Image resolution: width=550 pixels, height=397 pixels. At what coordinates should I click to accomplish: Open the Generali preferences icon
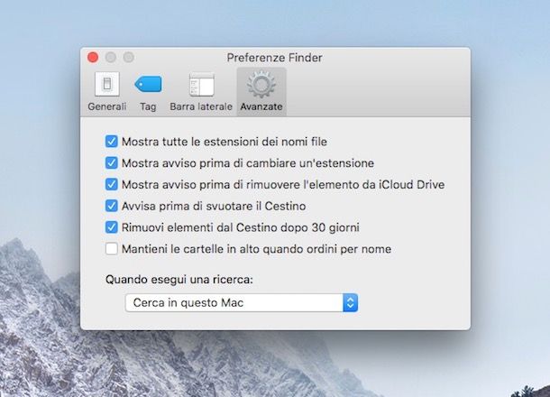click(107, 84)
